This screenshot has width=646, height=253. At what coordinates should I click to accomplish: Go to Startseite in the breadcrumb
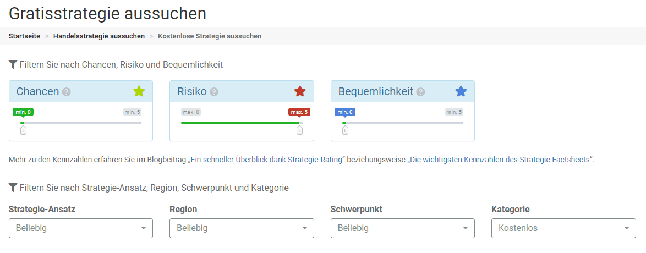tap(24, 36)
